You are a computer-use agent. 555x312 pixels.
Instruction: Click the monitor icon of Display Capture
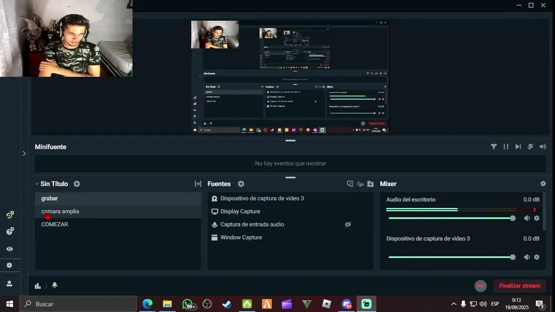pyautogui.click(x=215, y=211)
